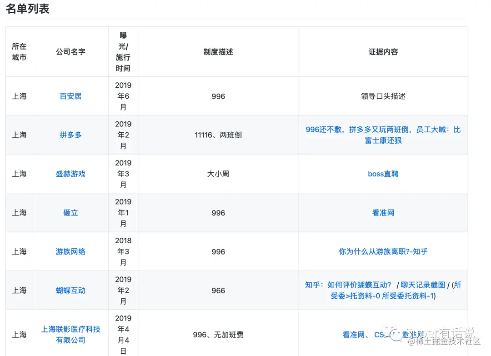Select the 996 cell in 游族网络 row

click(x=218, y=252)
